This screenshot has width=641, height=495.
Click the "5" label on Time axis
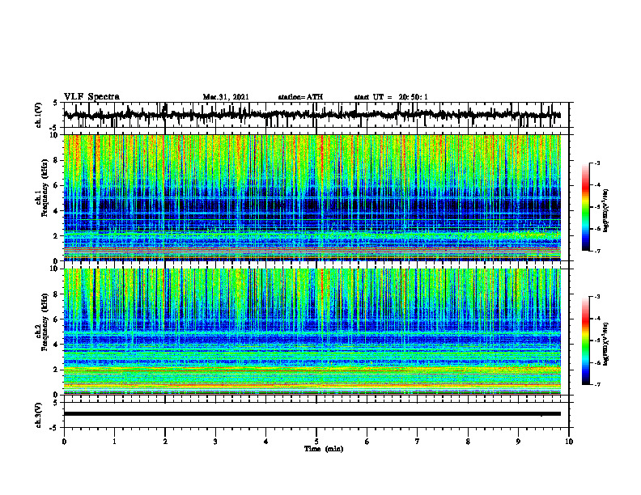pos(316,442)
